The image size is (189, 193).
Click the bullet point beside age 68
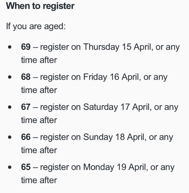pyautogui.click(x=10, y=77)
